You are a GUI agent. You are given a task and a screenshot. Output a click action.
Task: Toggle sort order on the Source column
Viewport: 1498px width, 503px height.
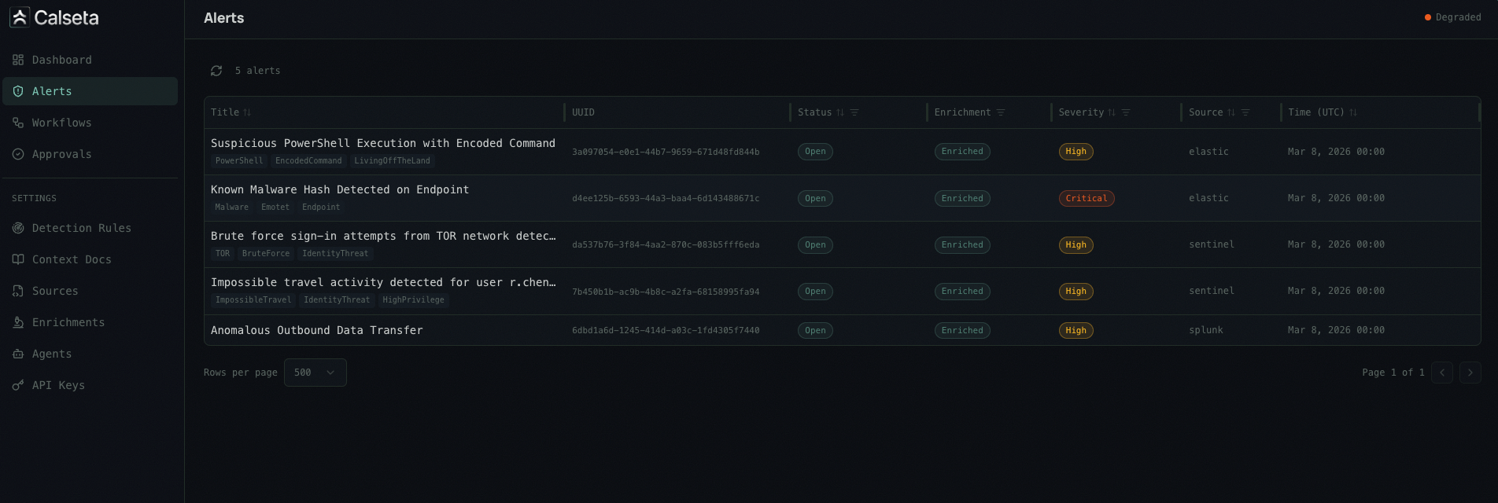[x=1230, y=112]
